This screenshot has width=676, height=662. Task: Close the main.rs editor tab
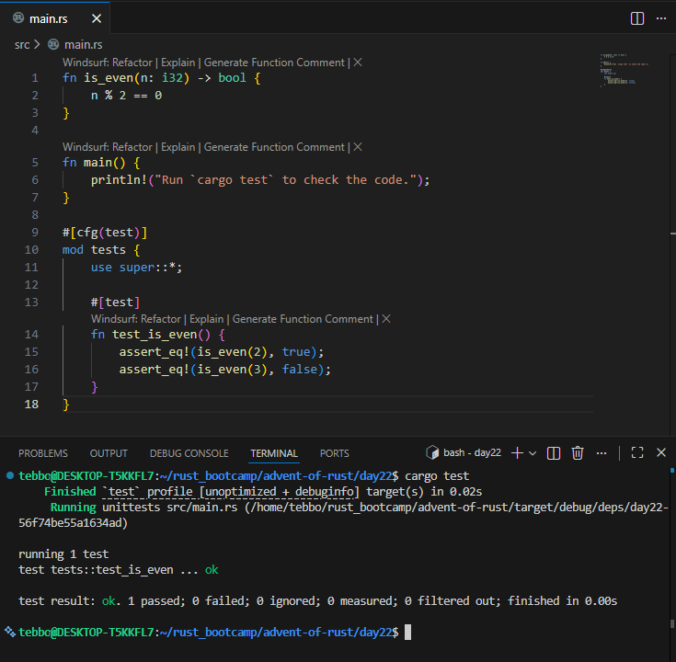[97, 18]
